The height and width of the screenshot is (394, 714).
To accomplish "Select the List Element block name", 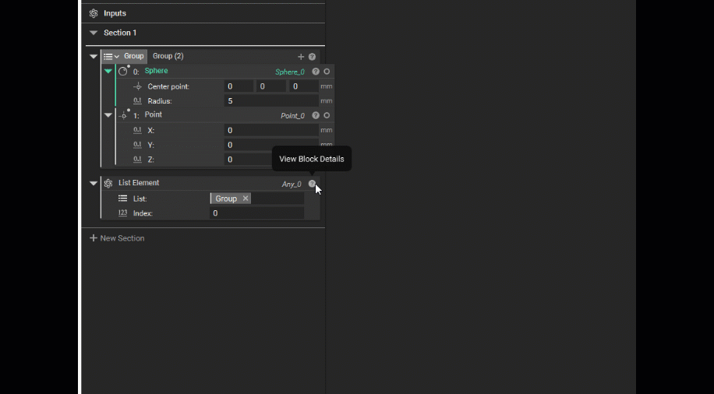I will click(139, 183).
